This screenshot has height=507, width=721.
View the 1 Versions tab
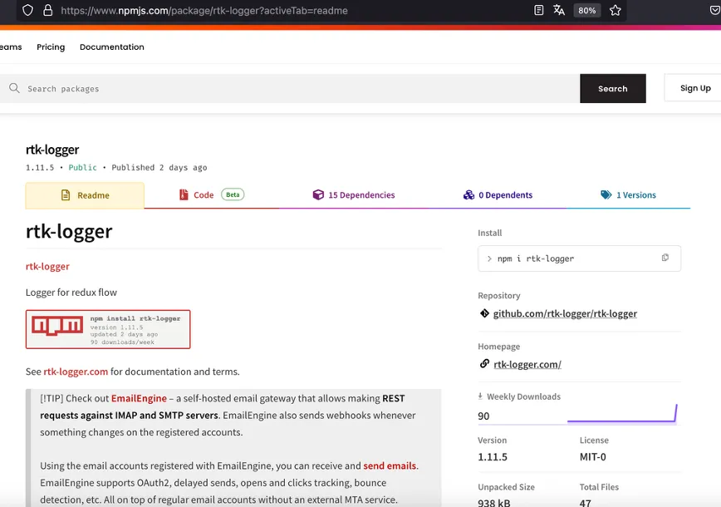[x=628, y=195]
